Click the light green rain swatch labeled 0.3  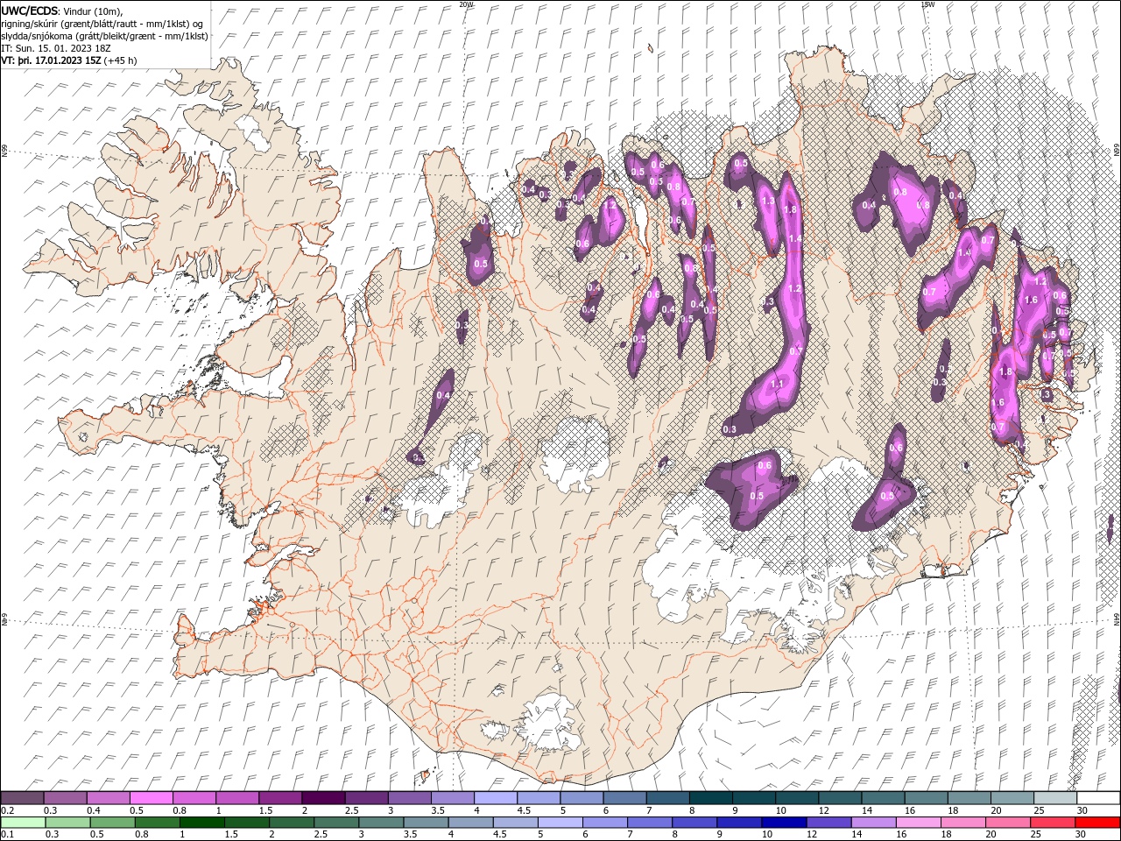(66, 823)
